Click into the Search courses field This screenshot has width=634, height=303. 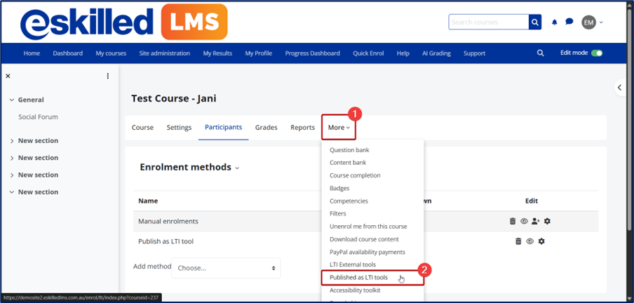pos(488,22)
